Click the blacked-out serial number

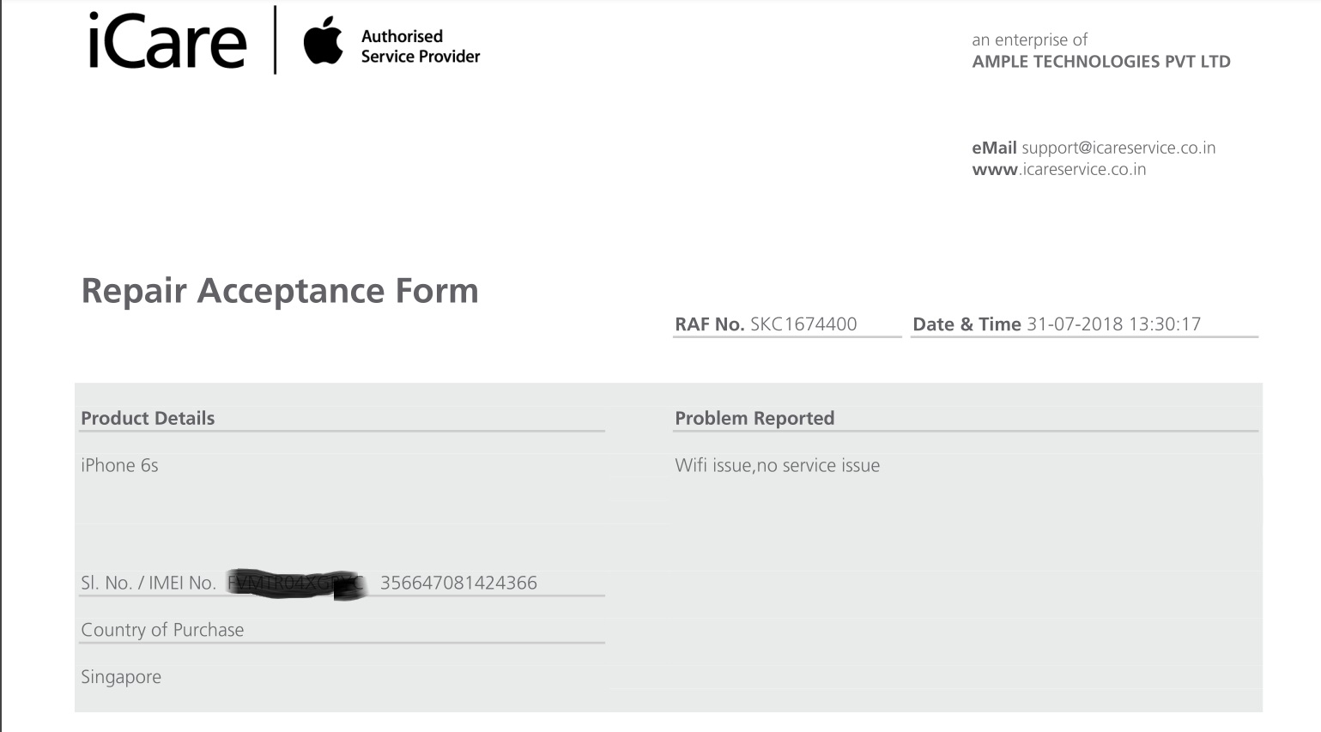click(x=297, y=584)
